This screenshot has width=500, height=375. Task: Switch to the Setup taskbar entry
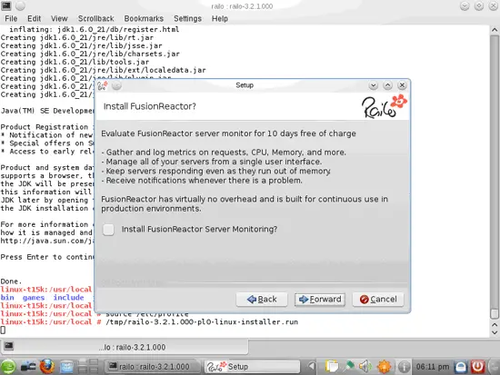click(252, 367)
